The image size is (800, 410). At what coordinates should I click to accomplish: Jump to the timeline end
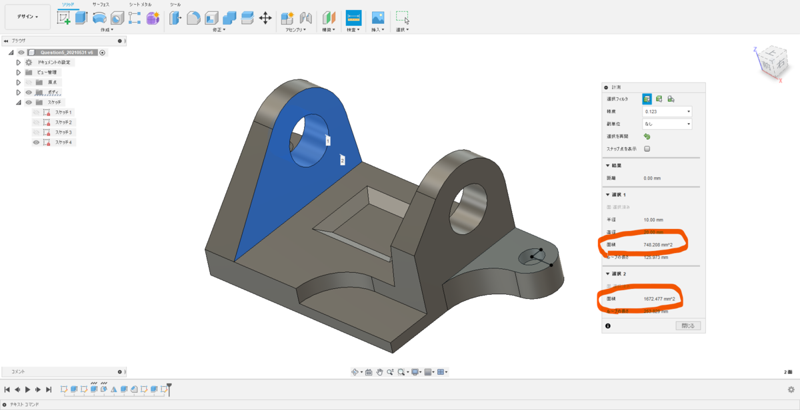48,389
